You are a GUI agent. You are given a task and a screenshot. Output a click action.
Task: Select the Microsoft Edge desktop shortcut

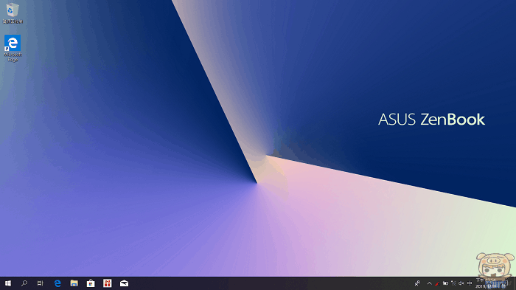[x=13, y=48]
